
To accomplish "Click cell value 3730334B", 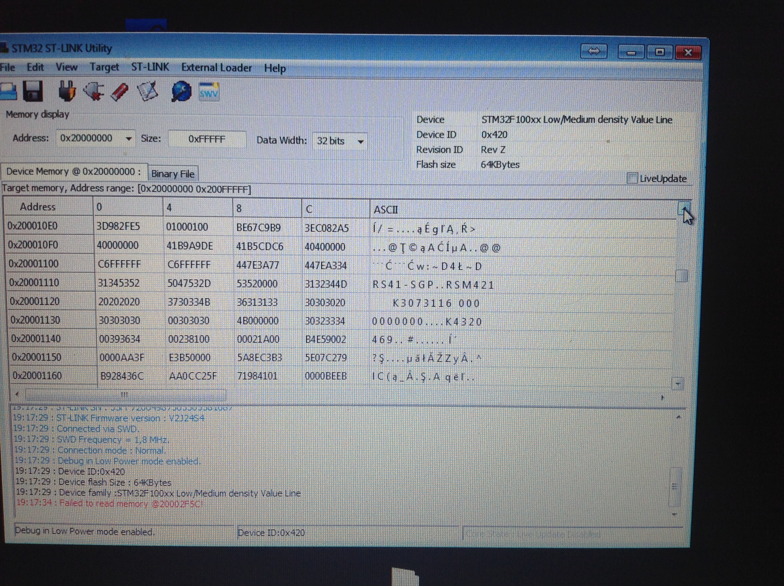I will coord(189,302).
